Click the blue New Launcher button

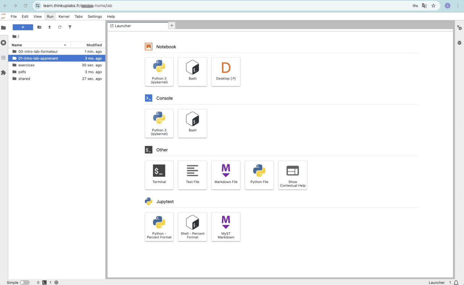tap(23, 27)
